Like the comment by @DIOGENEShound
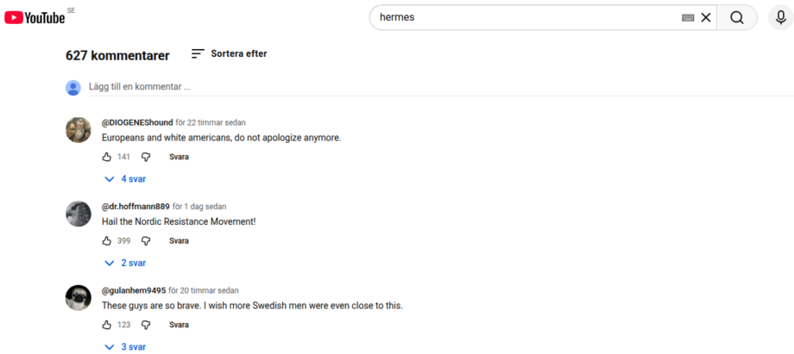 (x=107, y=157)
